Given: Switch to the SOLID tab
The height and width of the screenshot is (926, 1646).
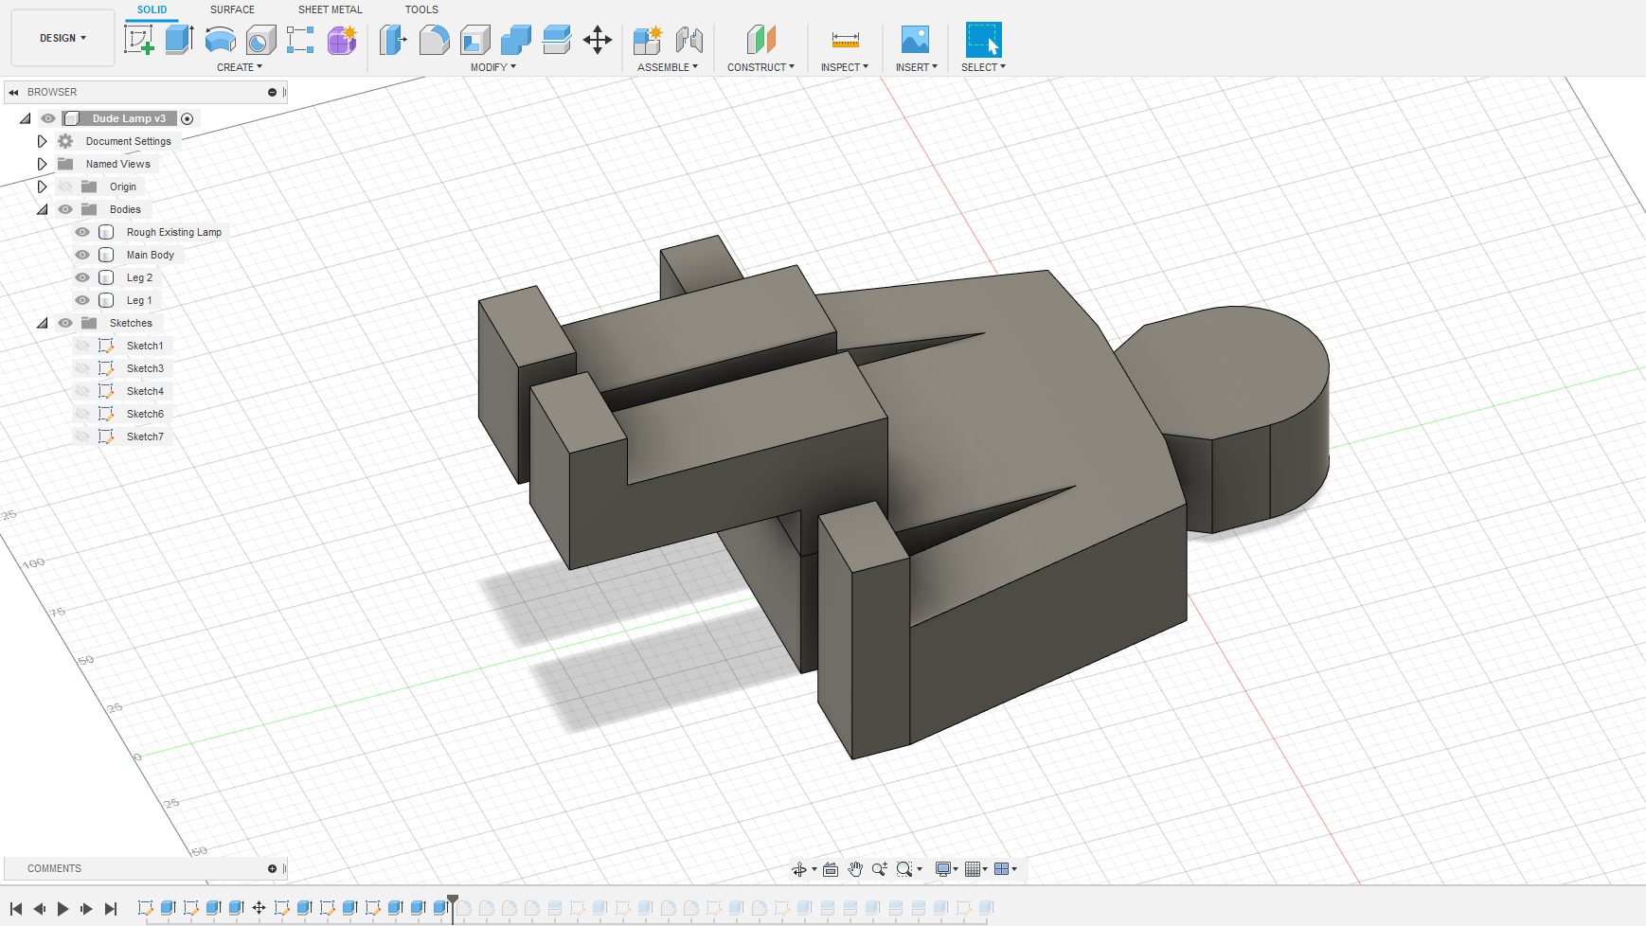Looking at the screenshot, I should click(x=152, y=9).
